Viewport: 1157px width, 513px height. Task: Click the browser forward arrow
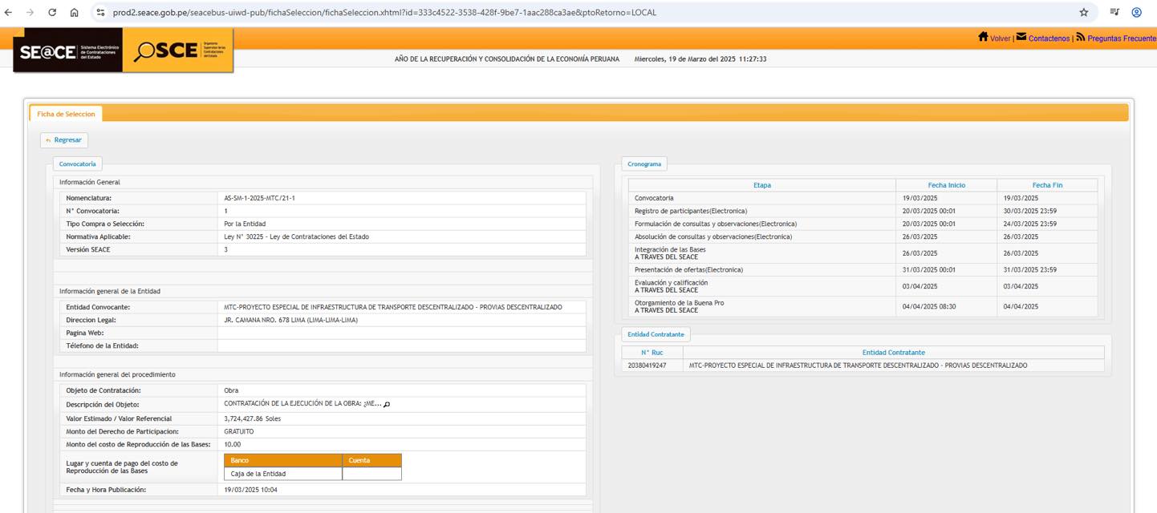point(30,13)
